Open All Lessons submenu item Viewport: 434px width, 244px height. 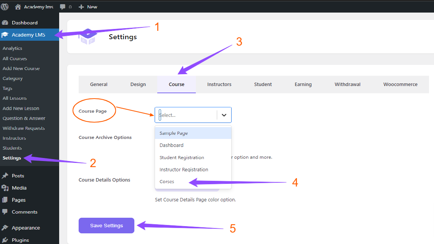tap(15, 98)
